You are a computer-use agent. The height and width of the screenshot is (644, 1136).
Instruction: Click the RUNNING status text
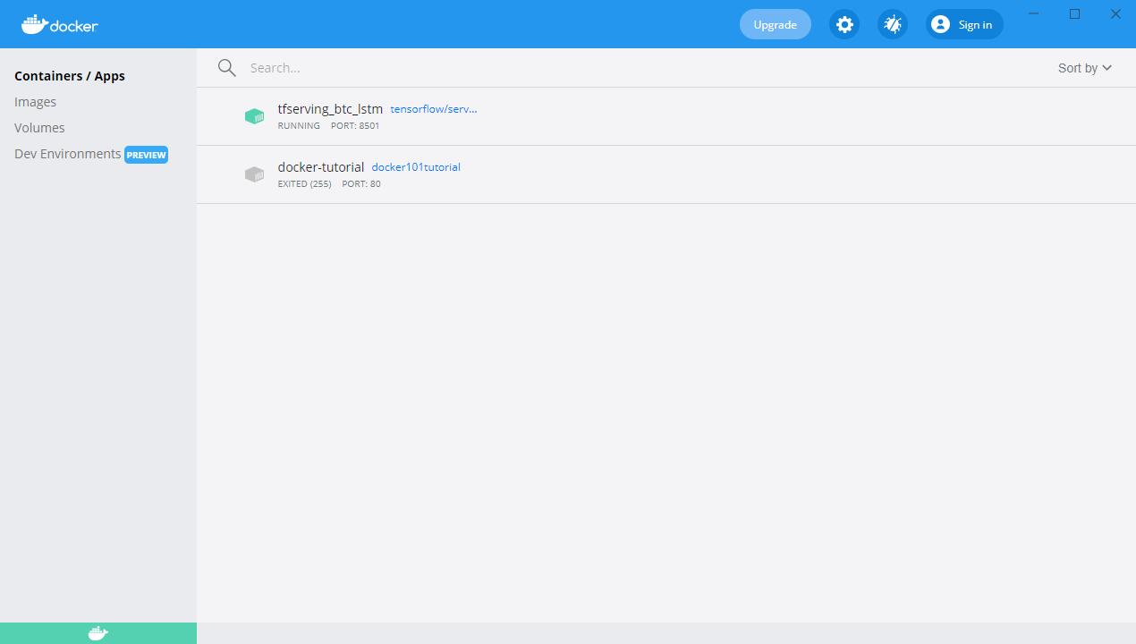coord(299,126)
